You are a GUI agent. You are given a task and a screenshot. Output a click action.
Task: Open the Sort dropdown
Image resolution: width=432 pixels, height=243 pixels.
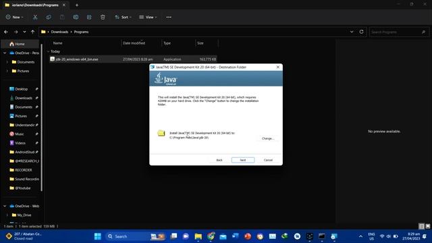(x=123, y=17)
